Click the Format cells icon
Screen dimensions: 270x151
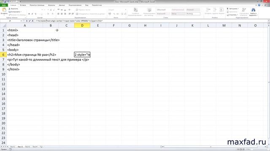[x=221, y=10]
